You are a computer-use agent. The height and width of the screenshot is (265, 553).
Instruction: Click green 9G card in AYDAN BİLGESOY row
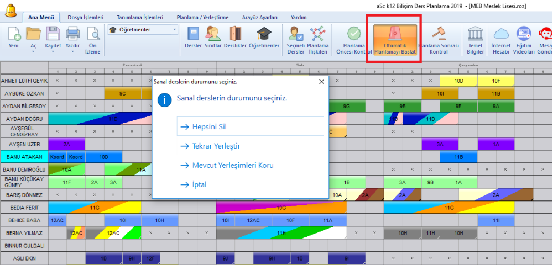(x=347, y=106)
